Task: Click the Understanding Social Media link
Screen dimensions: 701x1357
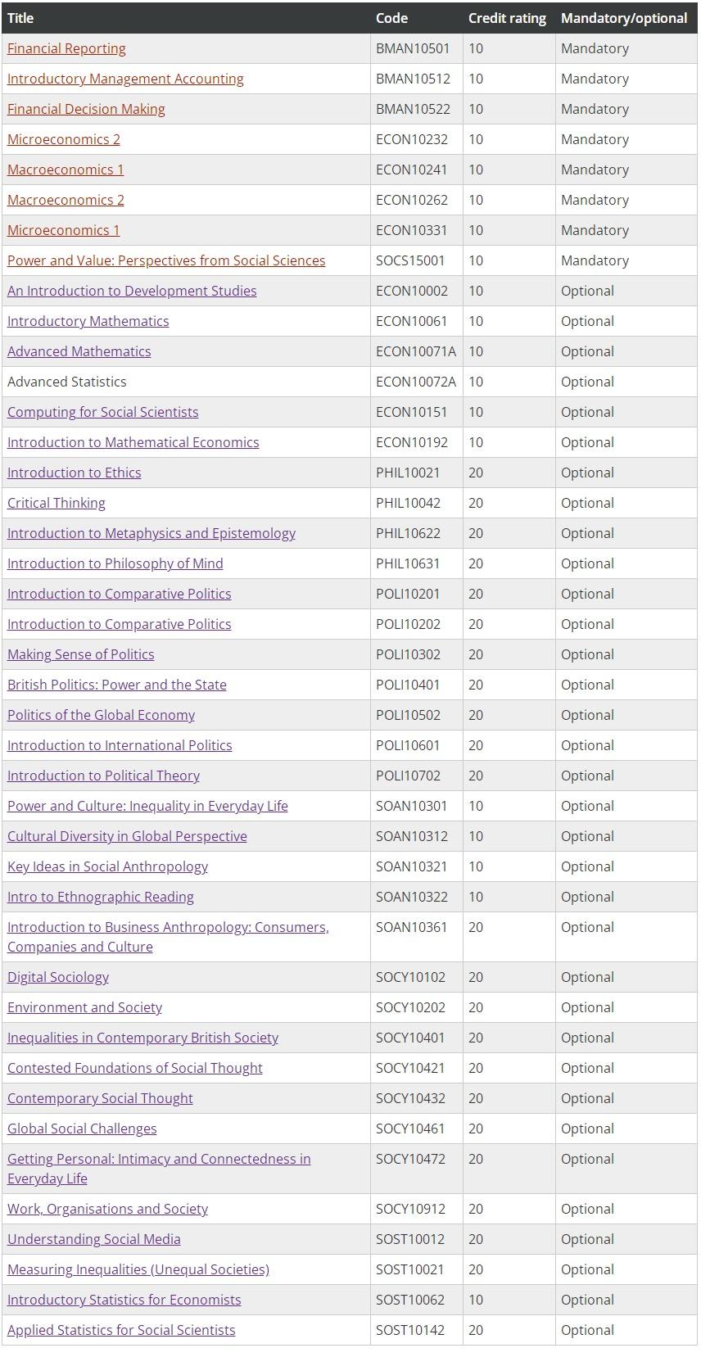Action: [94, 1239]
